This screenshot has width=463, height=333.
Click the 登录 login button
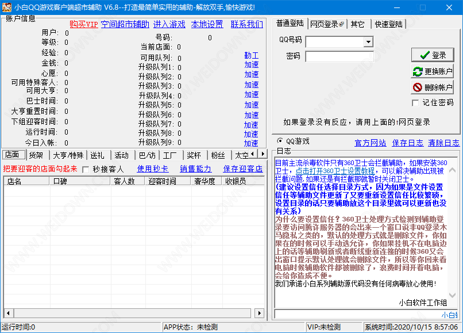[x=433, y=55]
